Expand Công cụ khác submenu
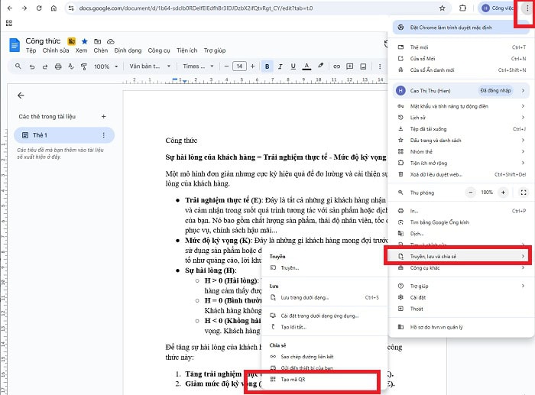535x395 pixels. (462, 268)
